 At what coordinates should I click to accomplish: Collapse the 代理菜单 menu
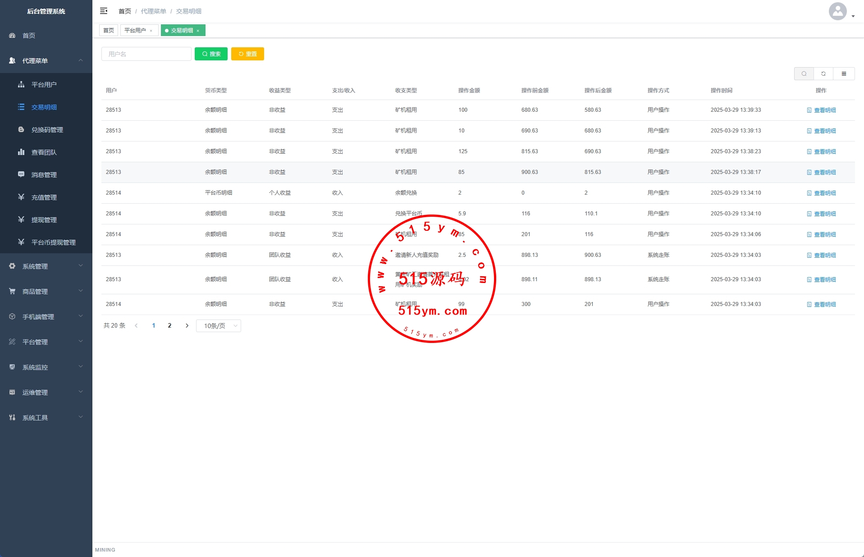pos(46,61)
